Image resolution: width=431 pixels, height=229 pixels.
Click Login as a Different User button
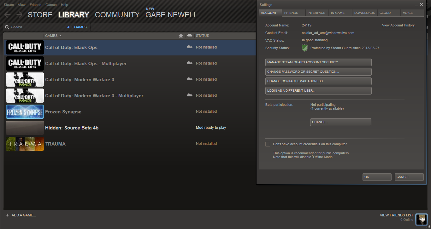click(x=318, y=91)
